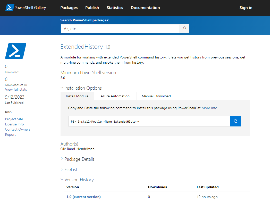This screenshot has width=270, height=222.
Task: Click the ExtendedHistory package title
Action: 82,47
